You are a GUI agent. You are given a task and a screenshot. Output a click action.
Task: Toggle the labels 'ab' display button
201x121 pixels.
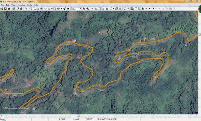[92, 9]
